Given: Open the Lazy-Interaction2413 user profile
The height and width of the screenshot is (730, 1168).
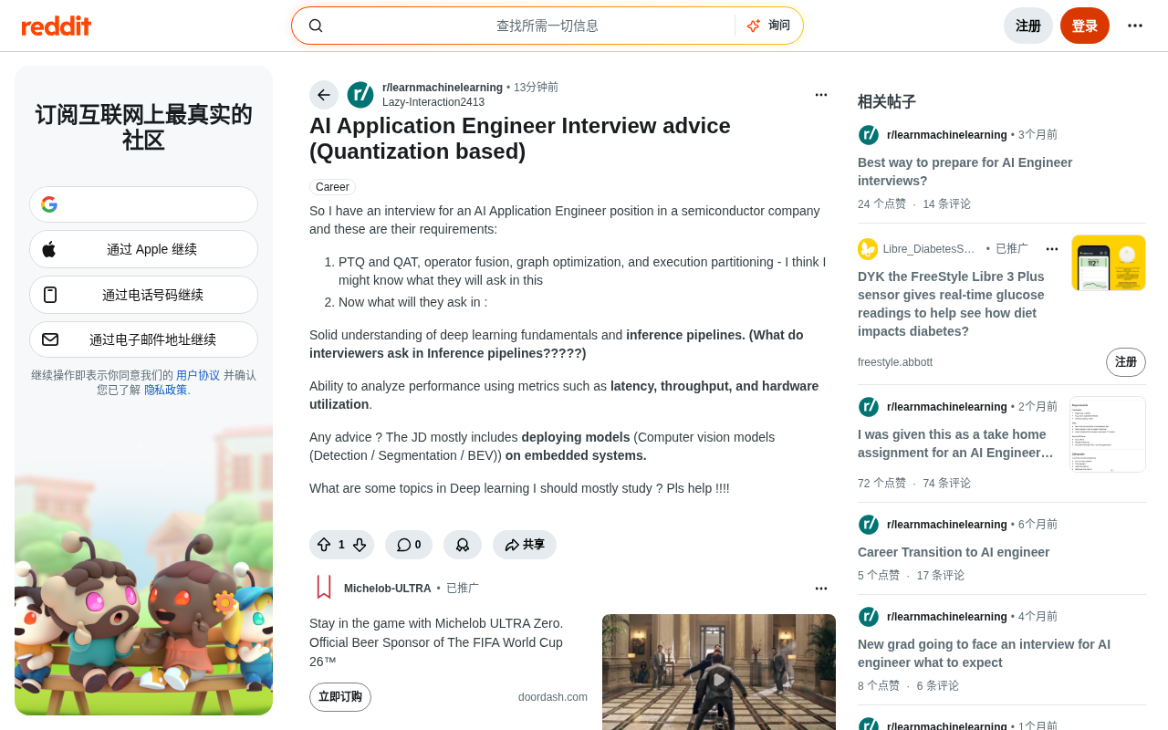Looking at the screenshot, I should [x=433, y=102].
